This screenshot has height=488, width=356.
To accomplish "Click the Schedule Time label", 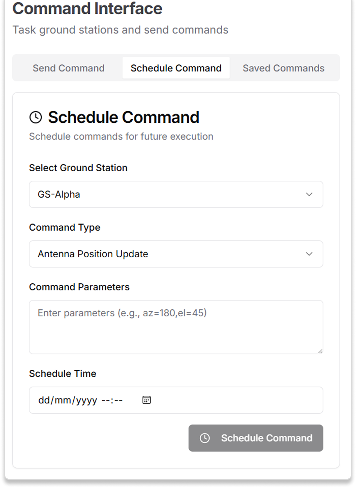I will (63, 373).
